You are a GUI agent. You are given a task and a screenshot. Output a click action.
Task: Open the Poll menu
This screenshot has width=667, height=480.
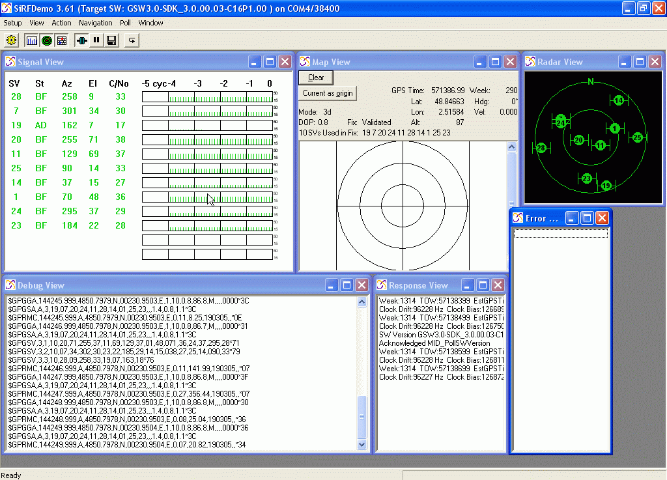click(x=125, y=23)
